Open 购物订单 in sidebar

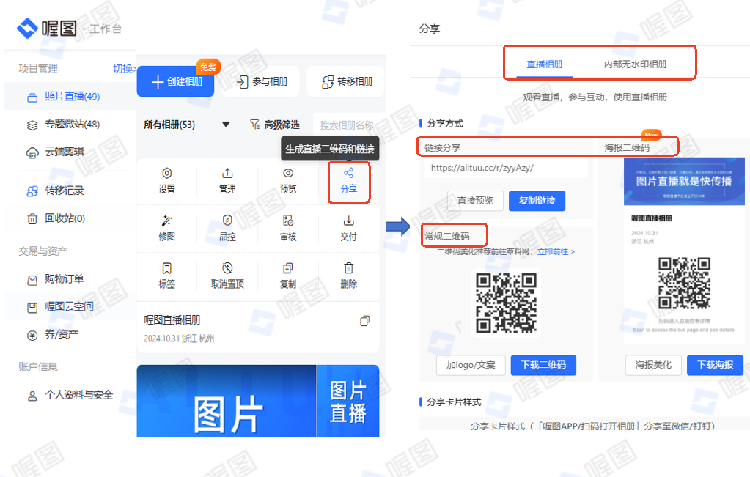click(71, 279)
